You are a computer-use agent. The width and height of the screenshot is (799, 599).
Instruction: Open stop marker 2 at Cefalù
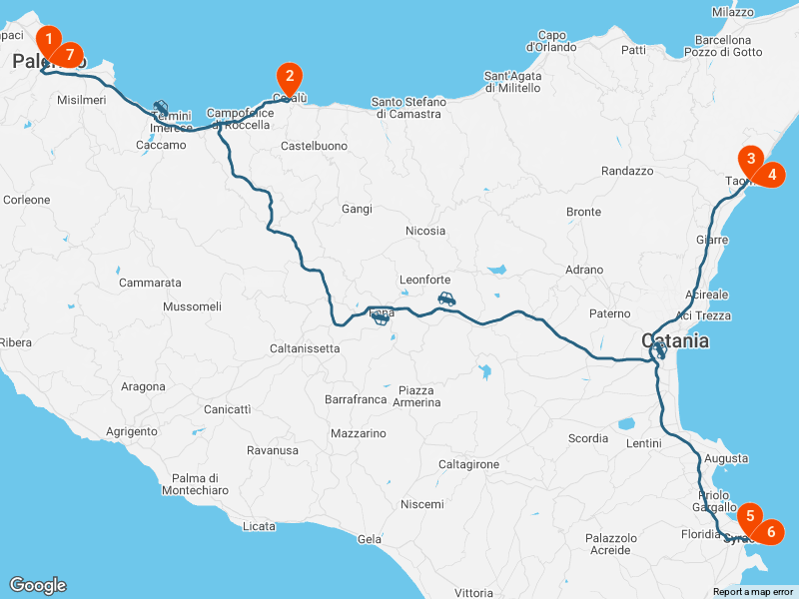[x=290, y=78]
